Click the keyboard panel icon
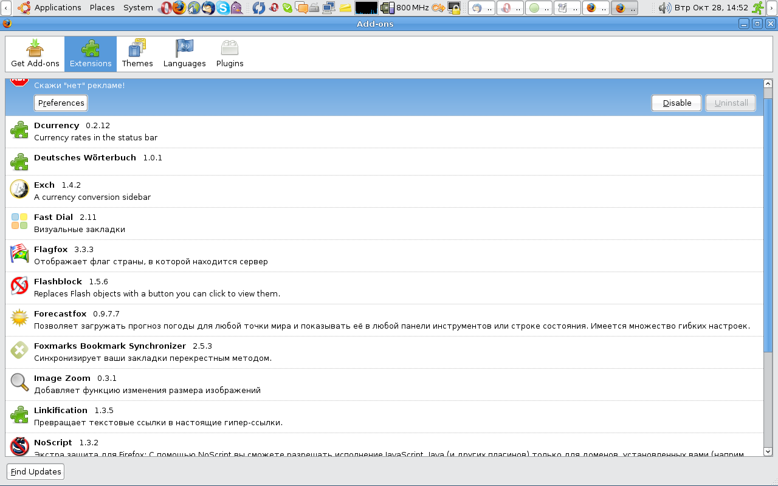The height and width of the screenshot is (486, 778). [x=315, y=8]
